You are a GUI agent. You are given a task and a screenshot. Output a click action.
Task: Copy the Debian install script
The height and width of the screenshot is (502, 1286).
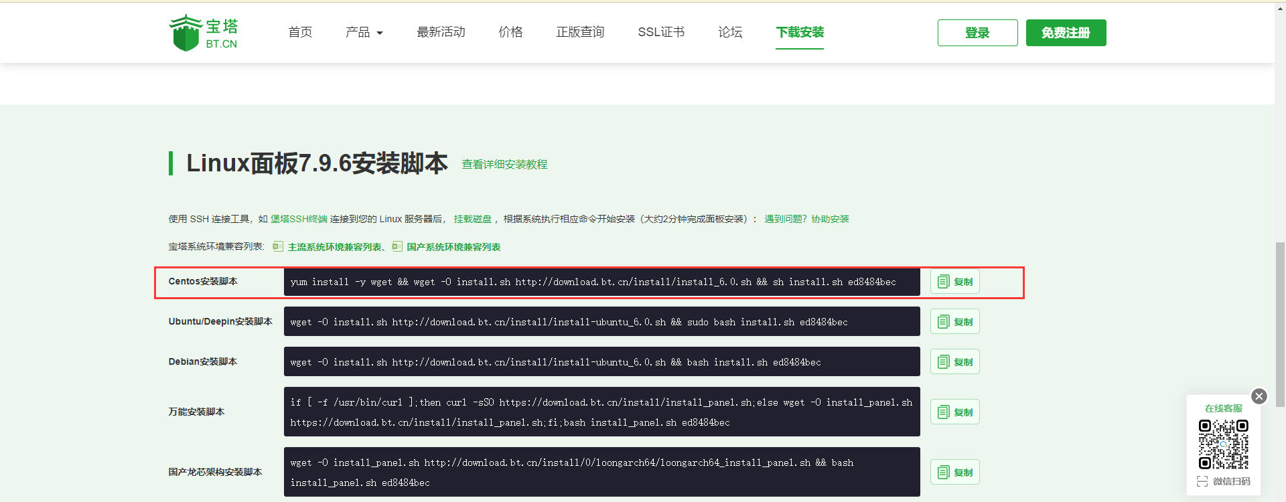pyautogui.click(x=954, y=362)
